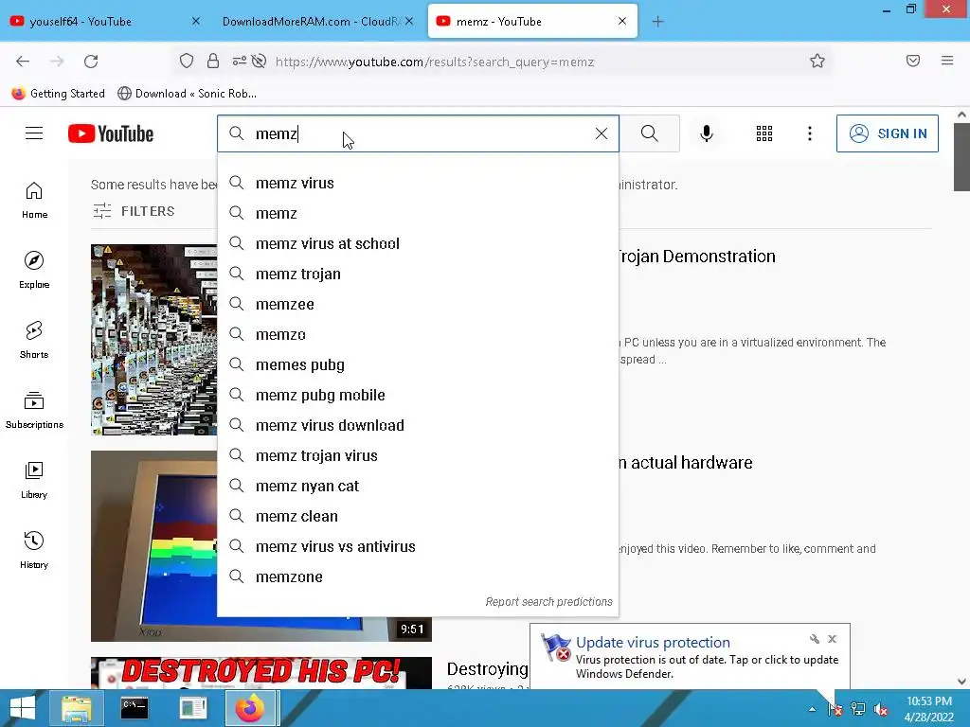The image size is (970, 727).
Task: Submit search with the magnifier button
Action: (650, 133)
